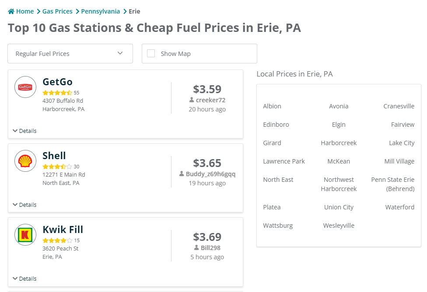Open the GetGo station name link
This screenshot has height=292, width=427.
(57, 82)
